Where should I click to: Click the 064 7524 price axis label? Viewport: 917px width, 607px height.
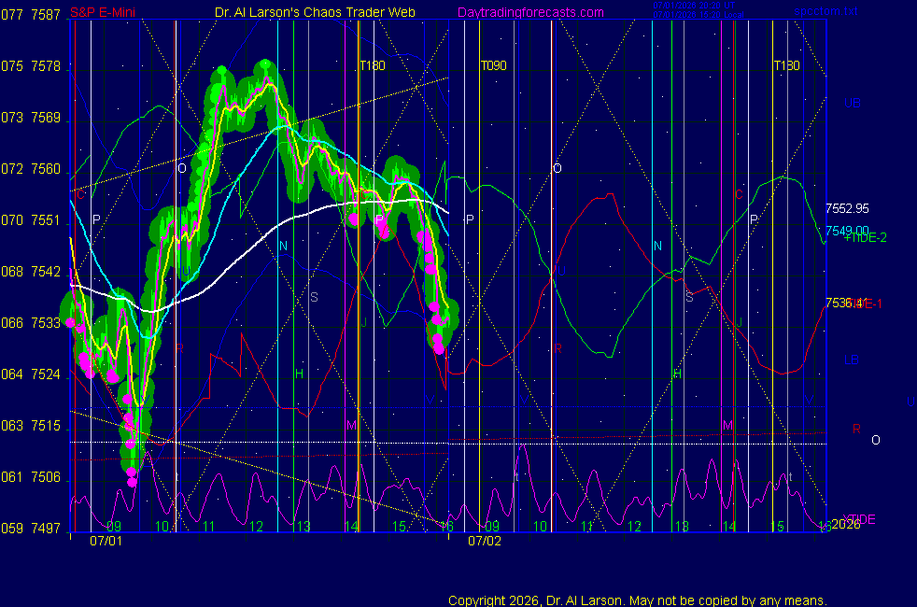pos(31,374)
